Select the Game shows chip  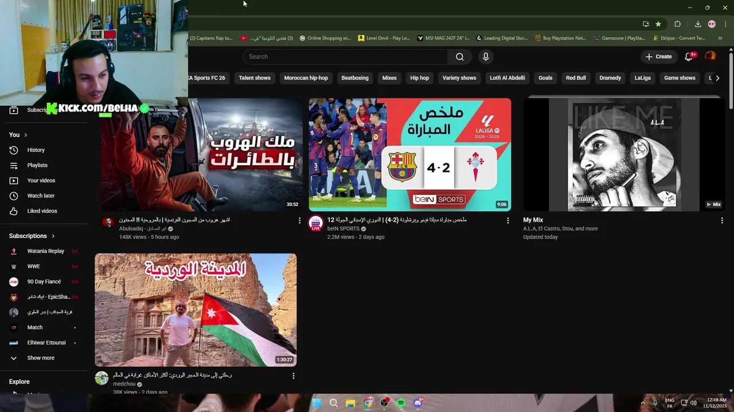coord(680,78)
